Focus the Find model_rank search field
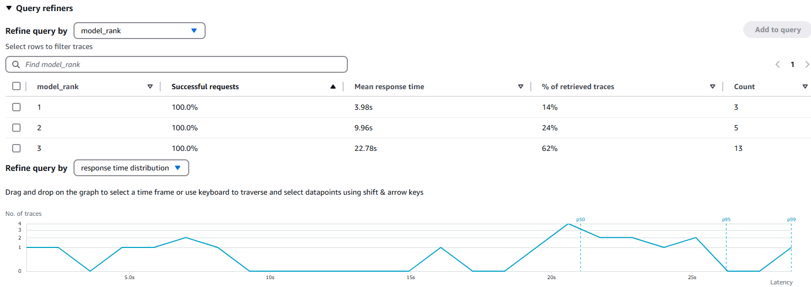Viewport: 811px width, 287px height. [177, 64]
